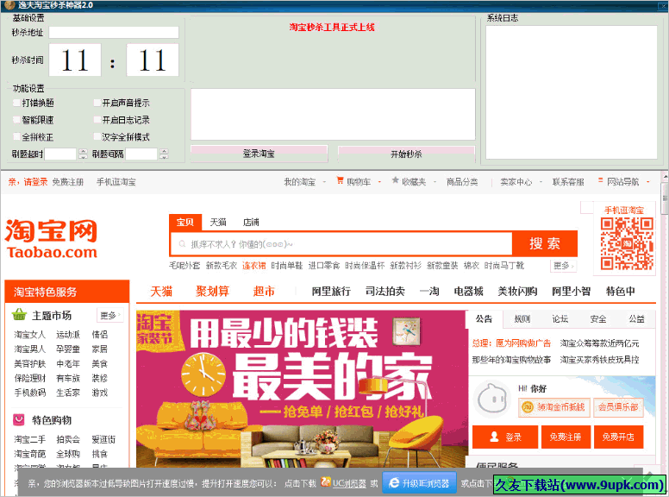Click the Taobao search input box
Viewport: 669px width, 497px height.
[341, 244]
